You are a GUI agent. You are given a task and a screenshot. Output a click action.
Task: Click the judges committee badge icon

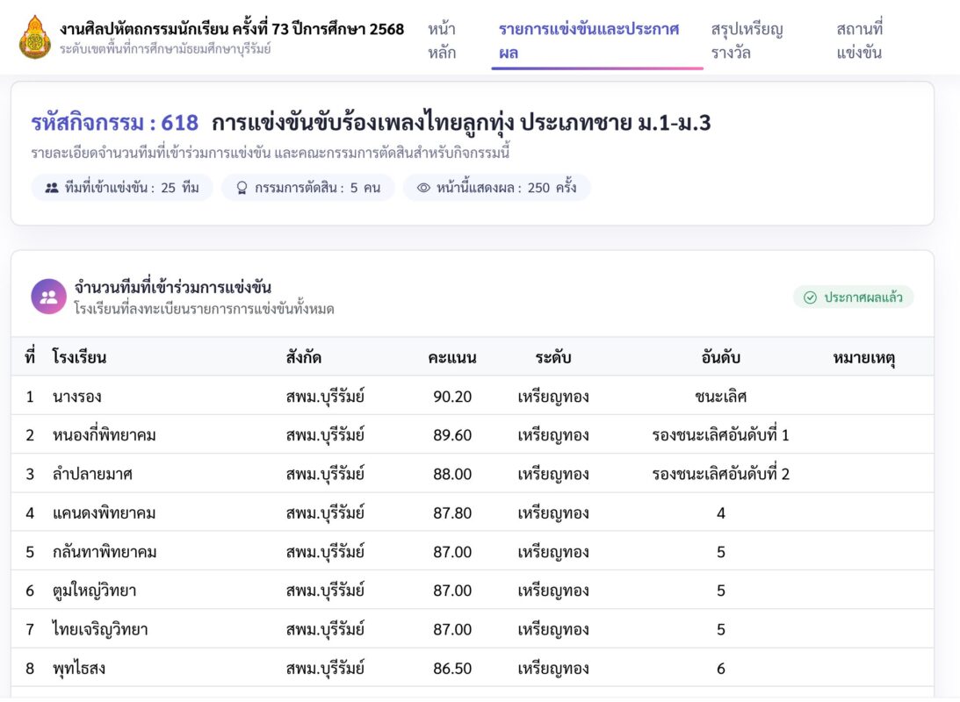pyautogui.click(x=242, y=188)
